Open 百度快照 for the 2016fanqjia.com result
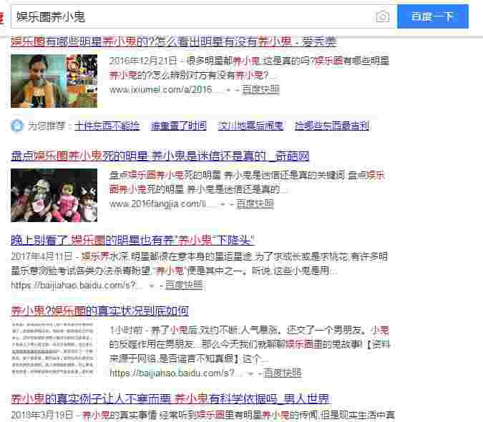483x422 pixels. pyautogui.click(x=255, y=204)
